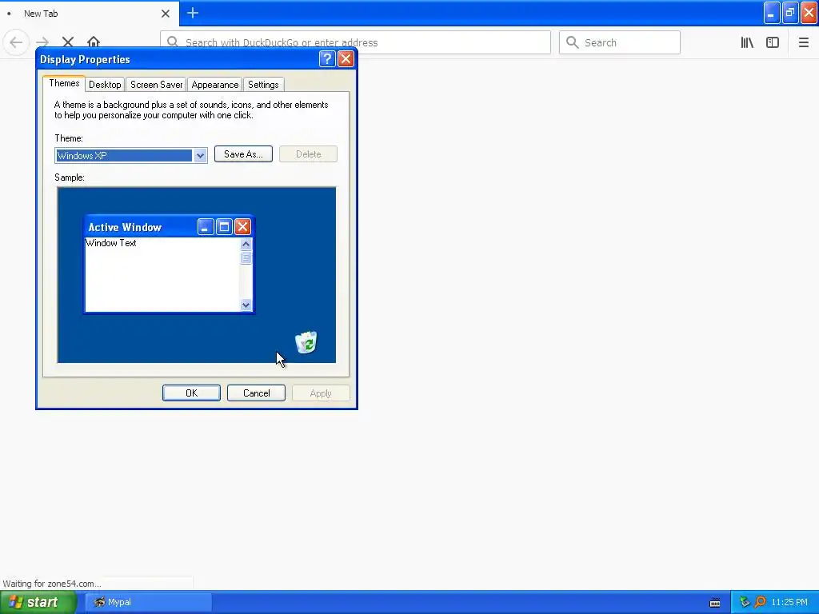Click the 11:25 PM taskbar clock

coord(789,602)
